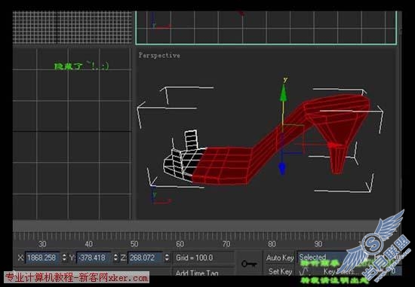Viewport: 415px width, 287px height.
Task: Select the red shoe heel mesh
Action: click(338, 158)
